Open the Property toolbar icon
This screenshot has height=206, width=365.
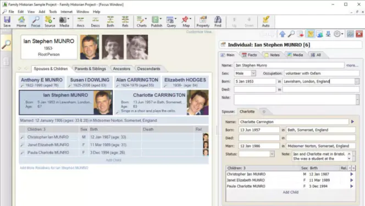tap(203, 21)
